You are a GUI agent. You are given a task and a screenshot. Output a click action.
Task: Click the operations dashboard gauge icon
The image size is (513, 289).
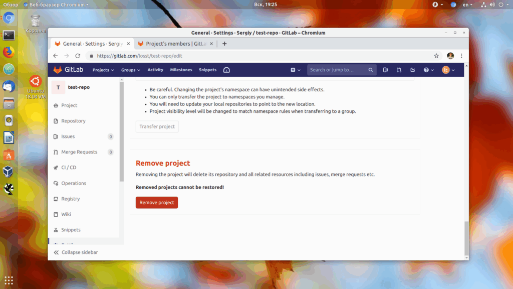(226, 70)
